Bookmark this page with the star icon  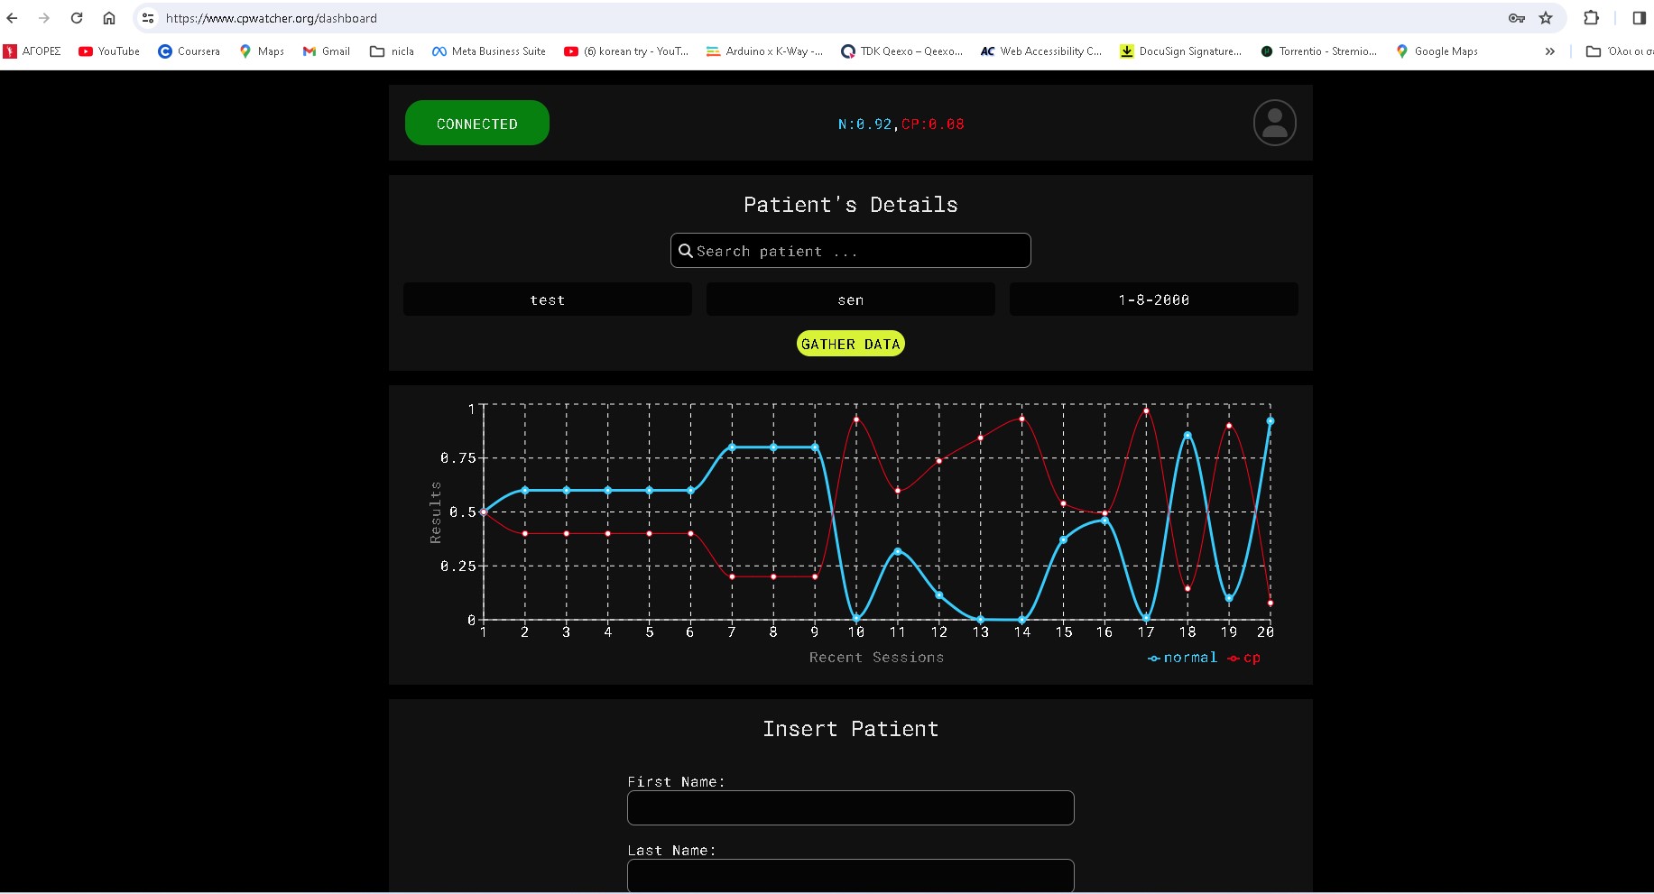[1546, 18]
